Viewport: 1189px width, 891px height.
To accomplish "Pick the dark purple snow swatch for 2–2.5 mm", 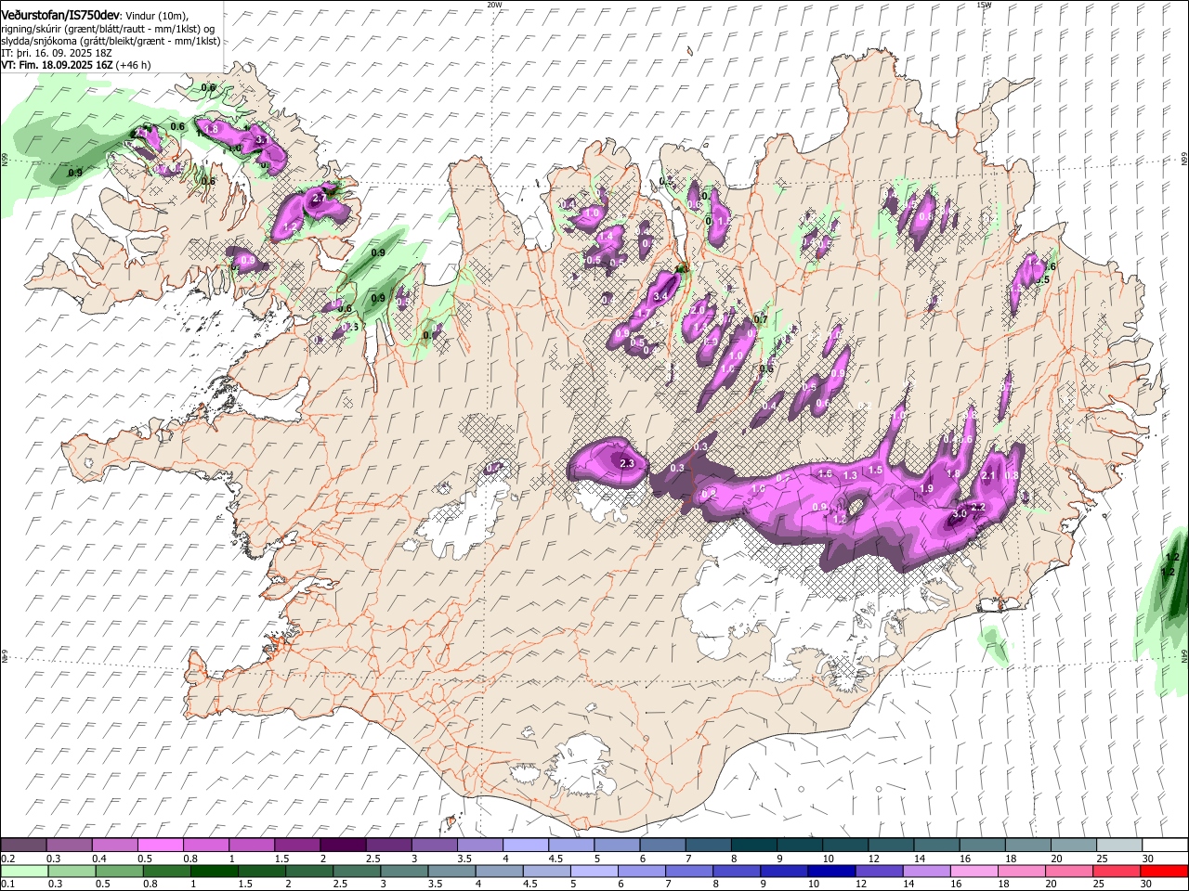I will [x=343, y=846].
